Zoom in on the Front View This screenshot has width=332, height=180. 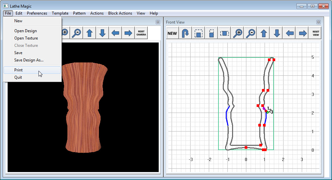[x=238, y=33]
